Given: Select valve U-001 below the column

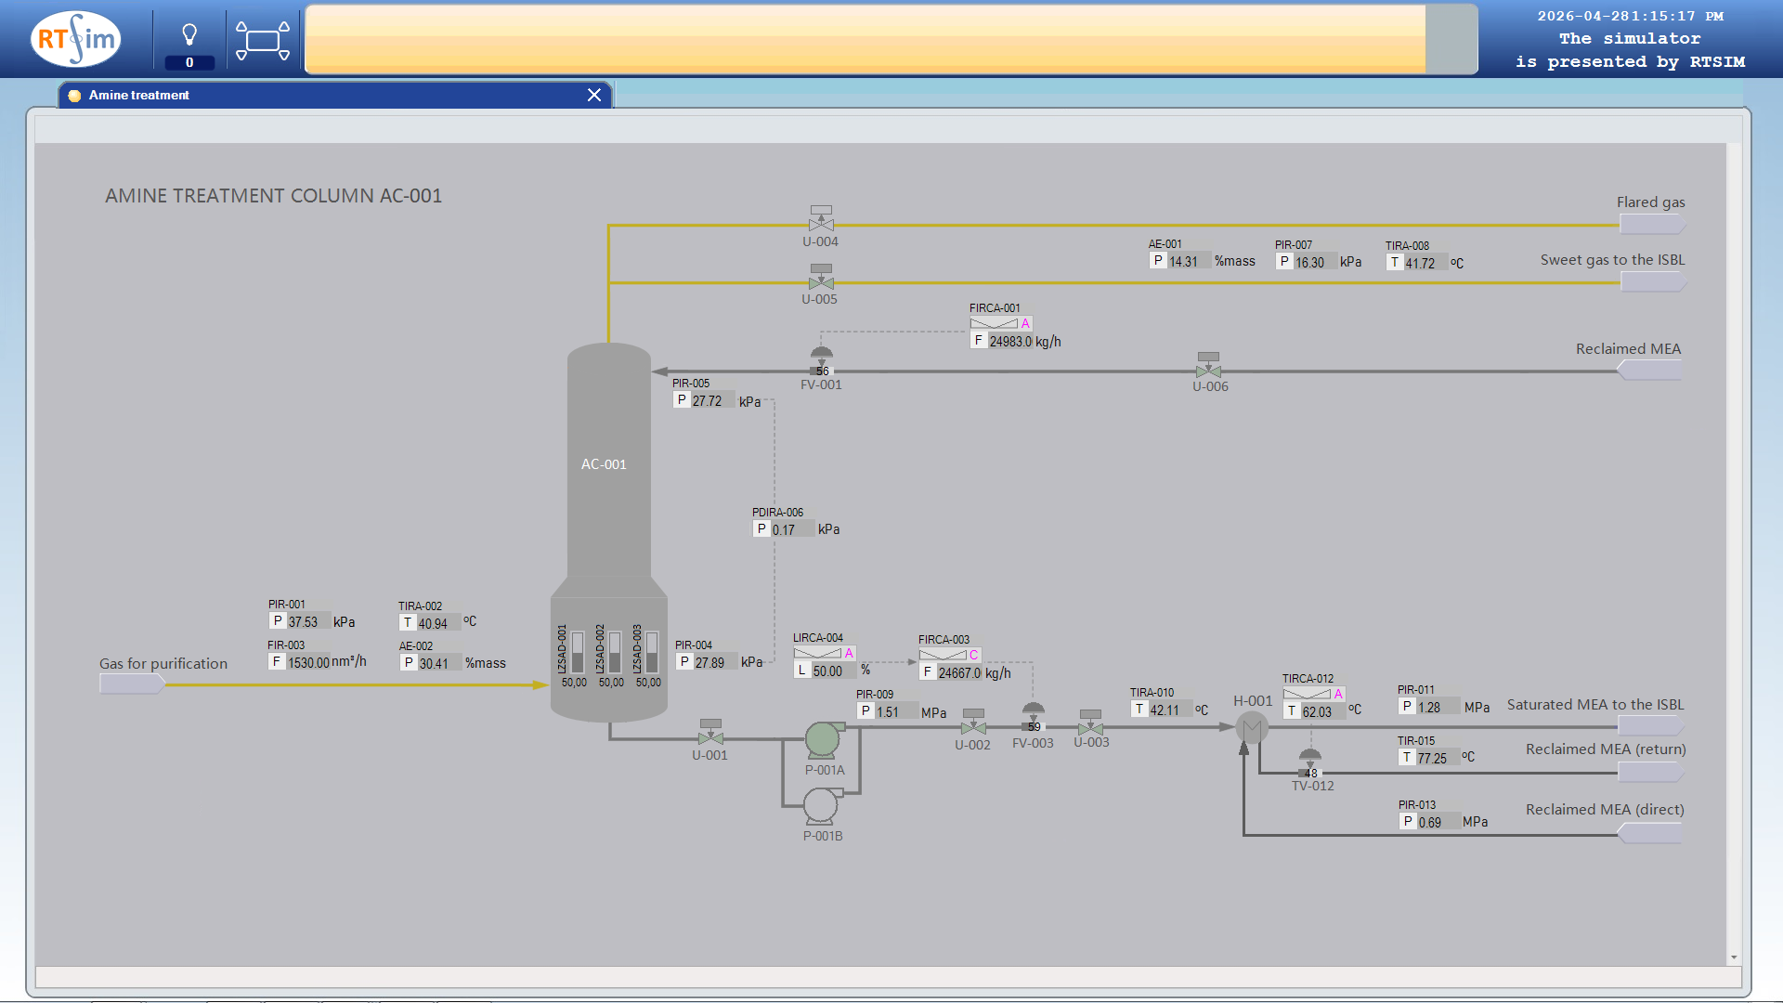Looking at the screenshot, I should pos(710,732).
